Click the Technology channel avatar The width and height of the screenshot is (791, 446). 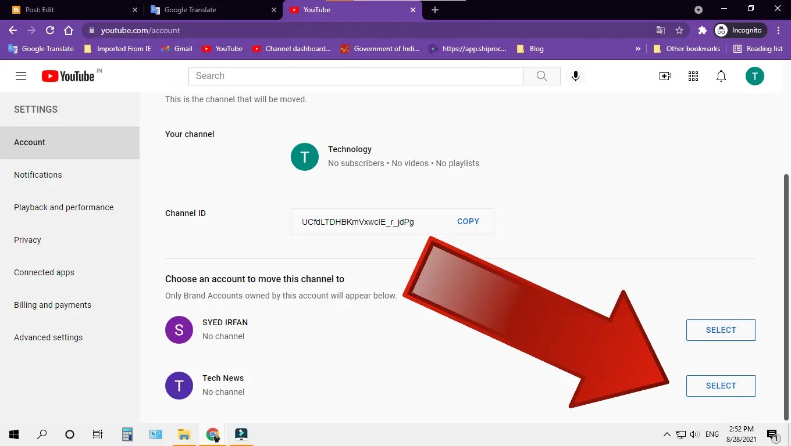305,157
